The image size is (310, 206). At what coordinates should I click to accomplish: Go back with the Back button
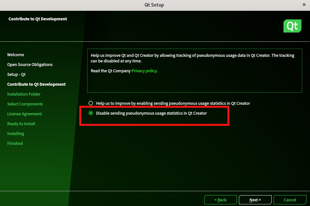221,200
